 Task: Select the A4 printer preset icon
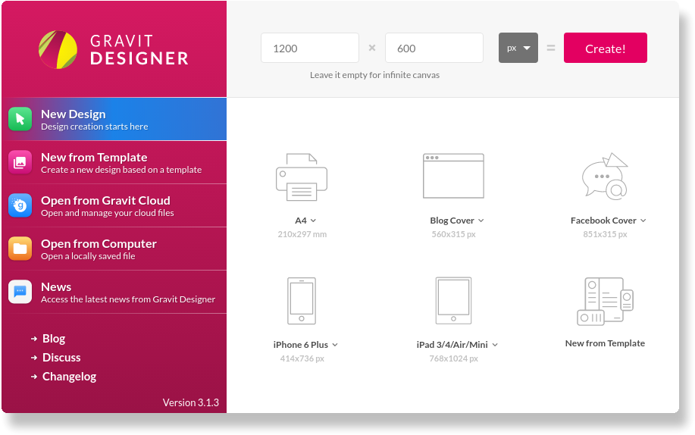302,177
